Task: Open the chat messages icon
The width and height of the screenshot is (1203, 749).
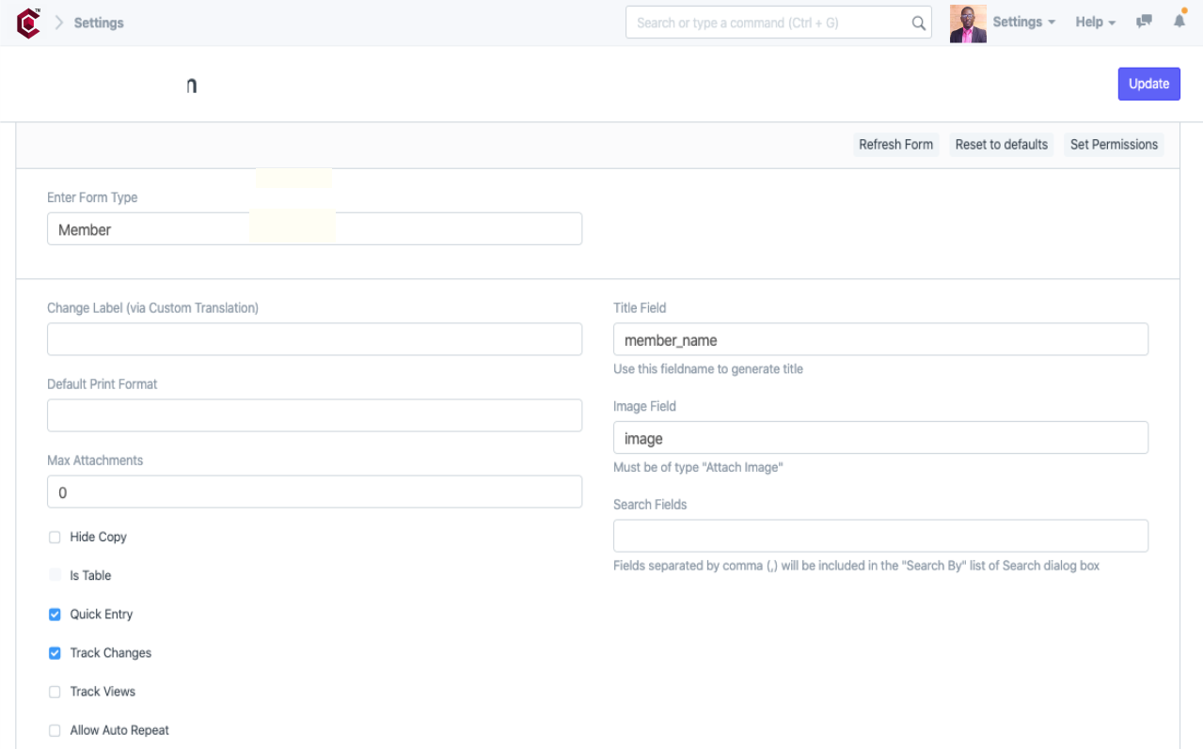Action: 1143,22
